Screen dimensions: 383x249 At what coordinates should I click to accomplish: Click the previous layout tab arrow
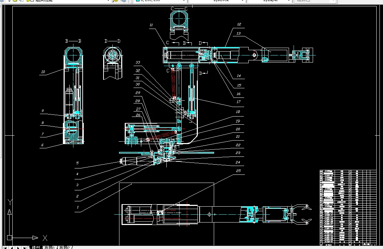(x=12, y=248)
